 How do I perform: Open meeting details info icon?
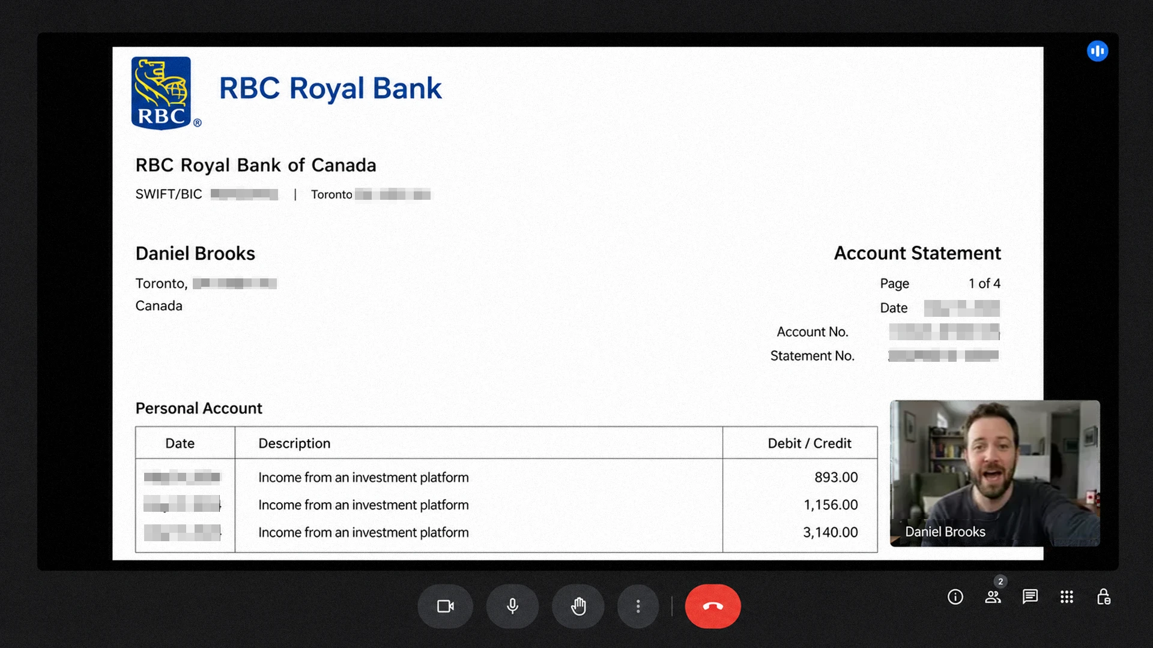[955, 597]
